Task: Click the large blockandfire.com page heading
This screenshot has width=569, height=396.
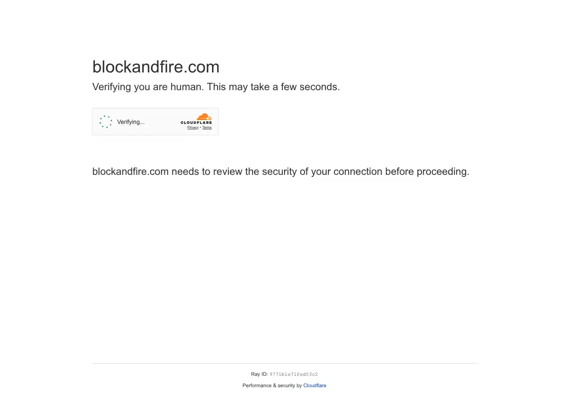Action: [x=156, y=67]
